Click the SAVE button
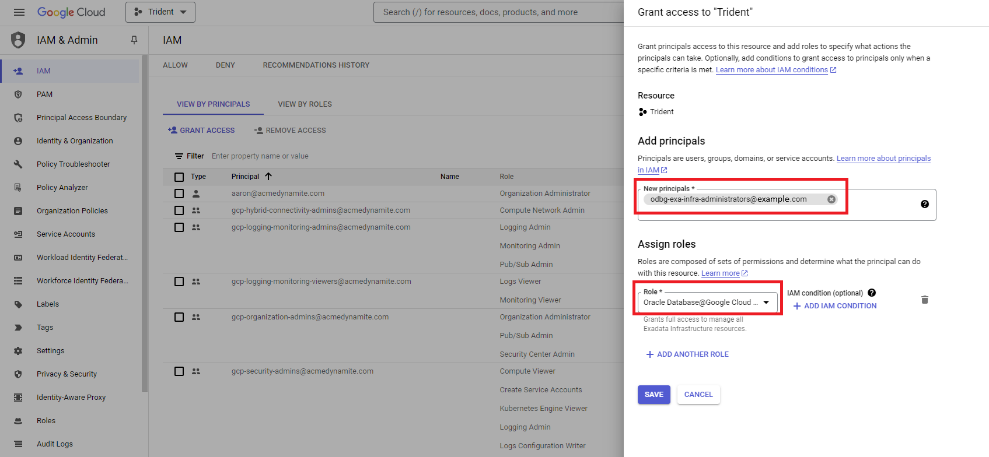 (x=654, y=395)
